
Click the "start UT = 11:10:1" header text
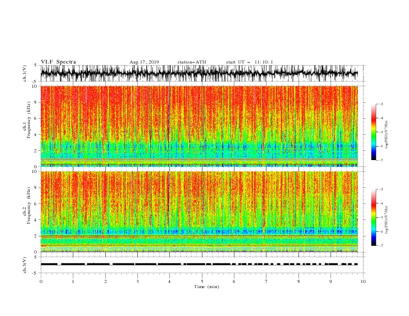(x=249, y=62)
